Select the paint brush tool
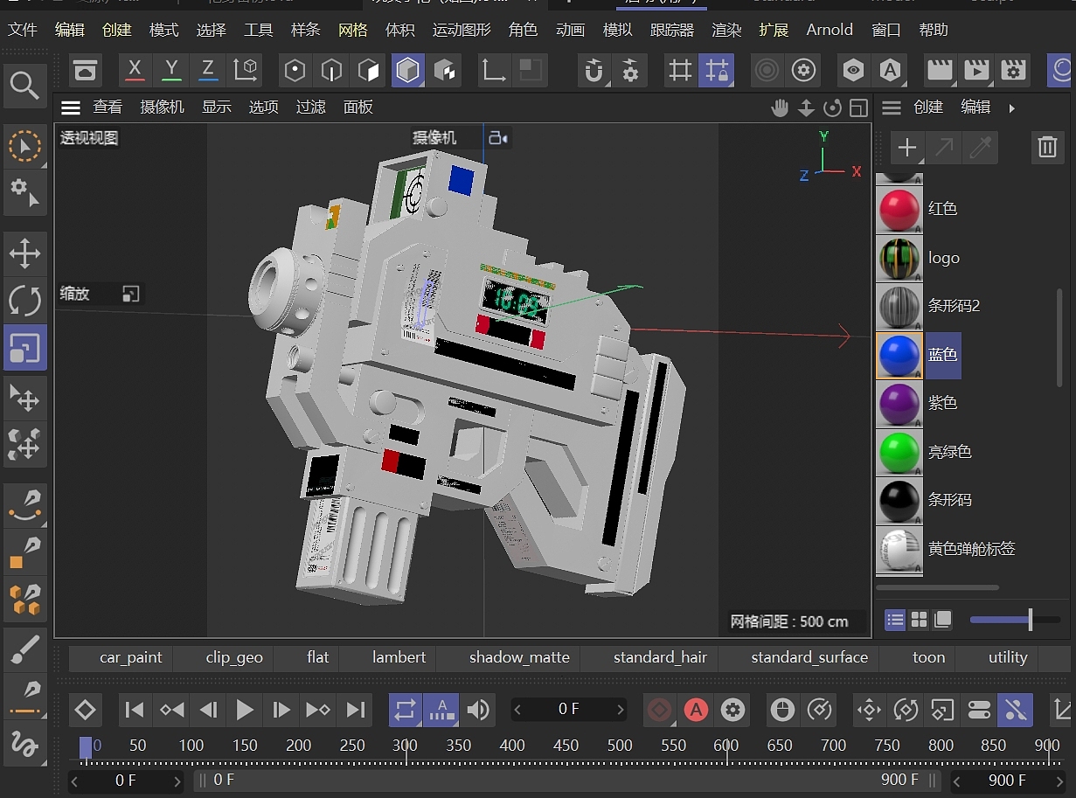This screenshot has height=798, width=1076. coord(24,650)
